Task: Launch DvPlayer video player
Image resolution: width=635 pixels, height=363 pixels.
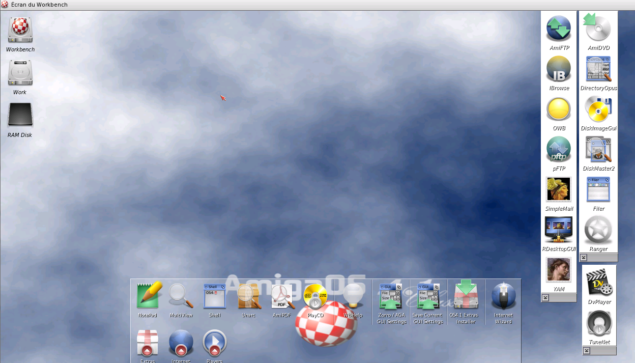Action: pos(599,283)
